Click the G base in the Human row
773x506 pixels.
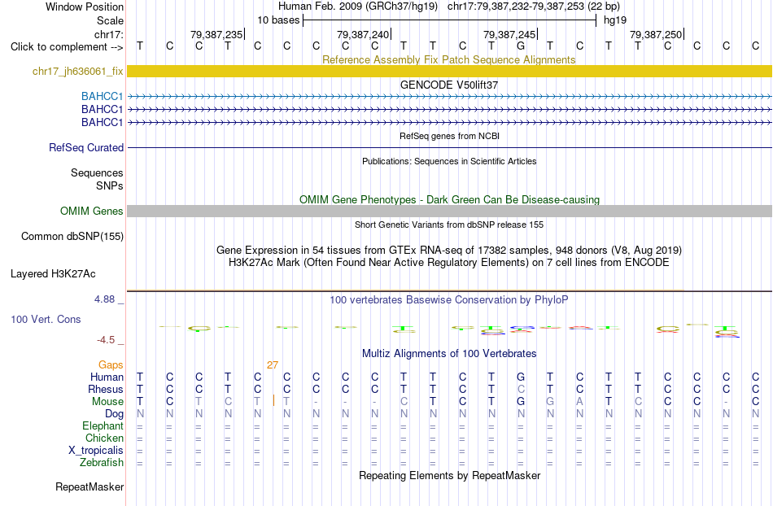521,377
